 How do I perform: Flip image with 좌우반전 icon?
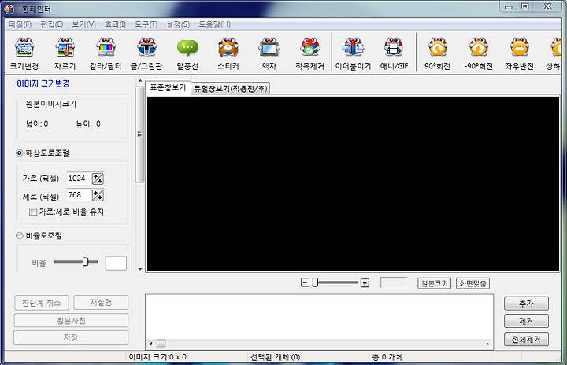(x=519, y=53)
